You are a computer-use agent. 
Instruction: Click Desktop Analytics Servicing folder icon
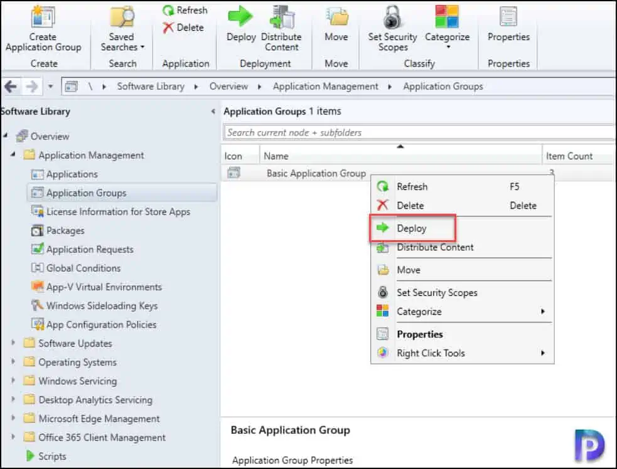[29, 399]
